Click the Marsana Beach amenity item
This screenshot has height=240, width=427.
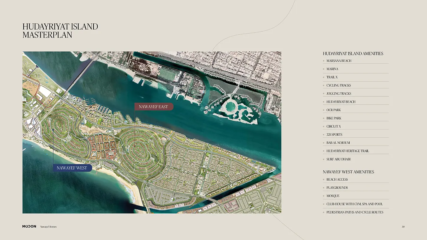(x=339, y=61)
